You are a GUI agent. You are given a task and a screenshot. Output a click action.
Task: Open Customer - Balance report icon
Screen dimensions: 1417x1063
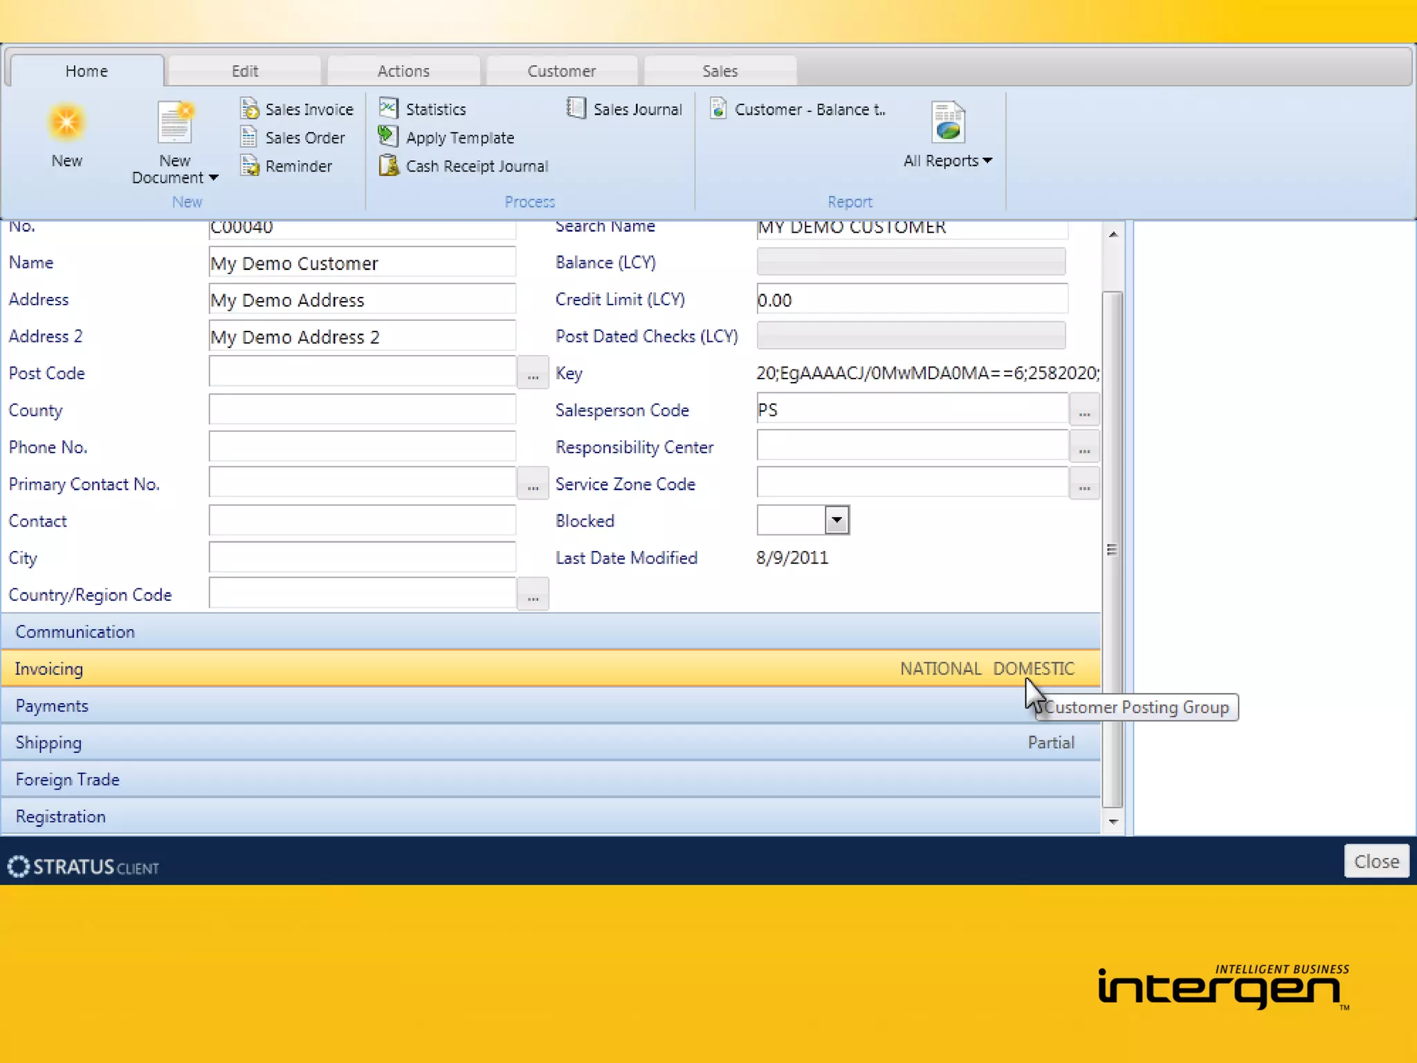coord(718,108)
